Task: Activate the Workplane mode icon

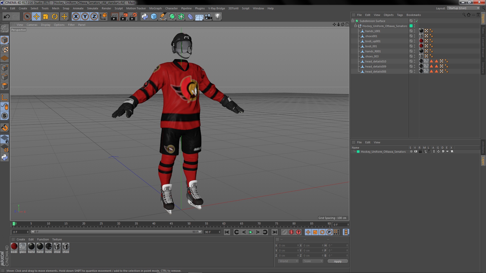Action: pos(5,58)
